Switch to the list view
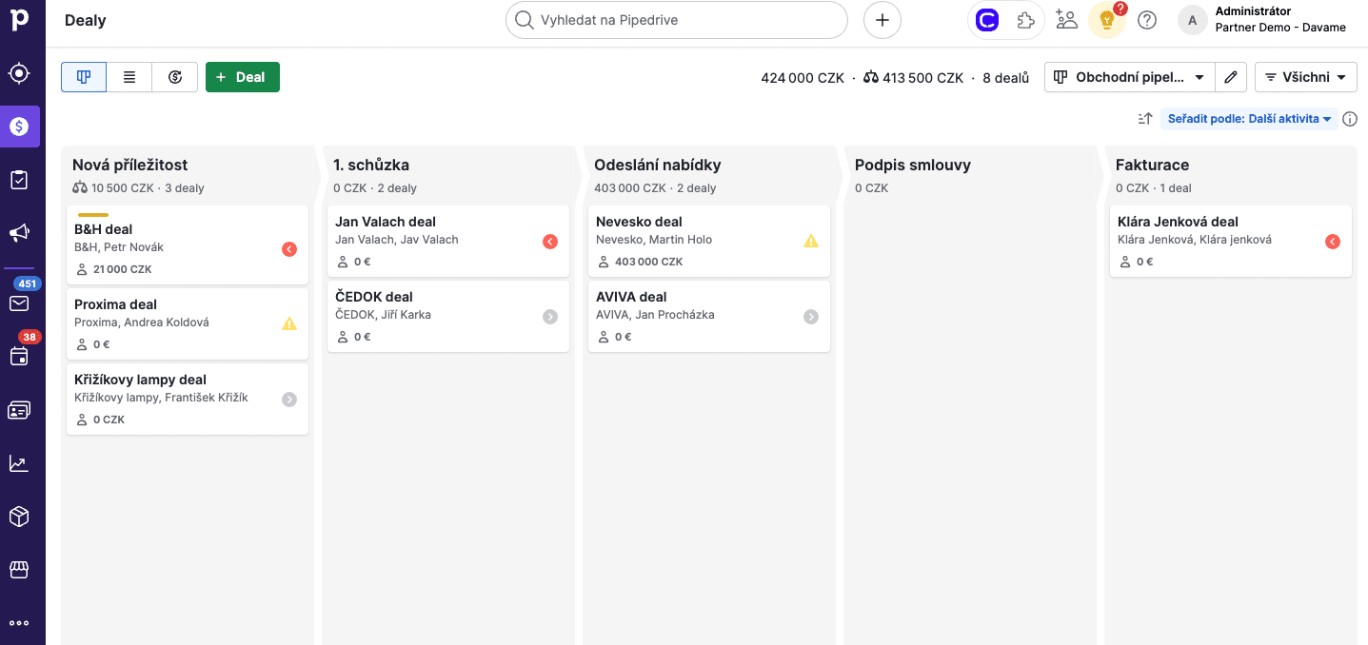The width and height of the screenshot is (1368, 645). (x=129, y=77)
